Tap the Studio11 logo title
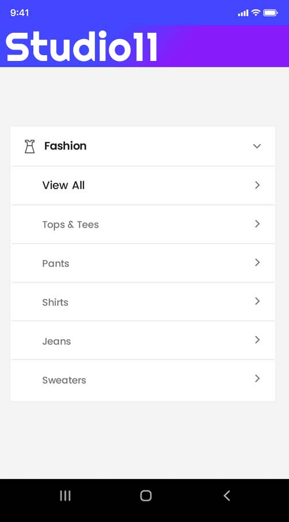The width and height of the screenshot is (289, 522). tap(81, 46)
